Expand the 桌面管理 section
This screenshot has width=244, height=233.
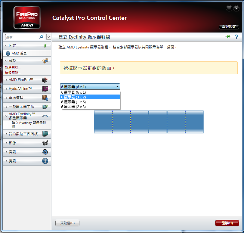coord(6,98)
